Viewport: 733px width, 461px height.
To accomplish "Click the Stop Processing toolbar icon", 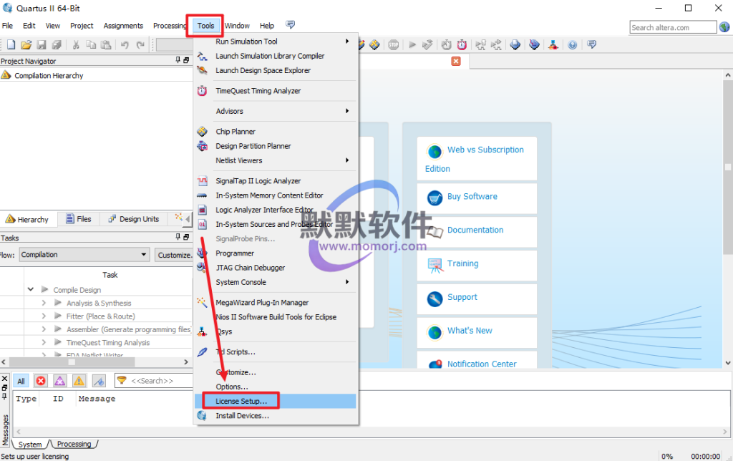I will [x=394, y=45].
